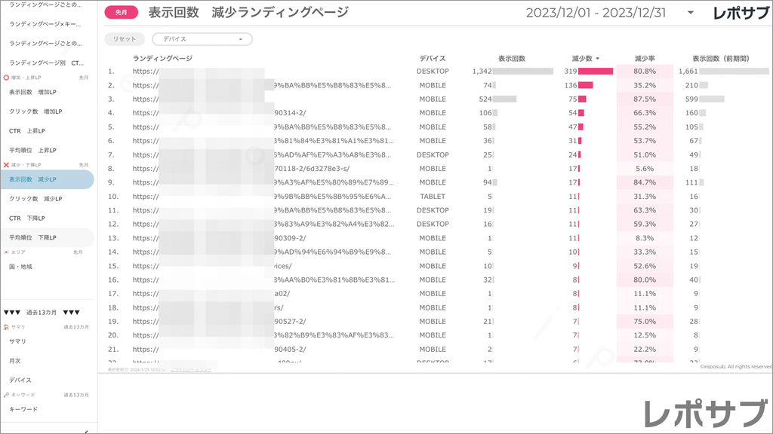Image resolution: width=773 pixels, height=434 pixels.
Task: Go to 平均順位 下降LP page
Action: (35, 238)
